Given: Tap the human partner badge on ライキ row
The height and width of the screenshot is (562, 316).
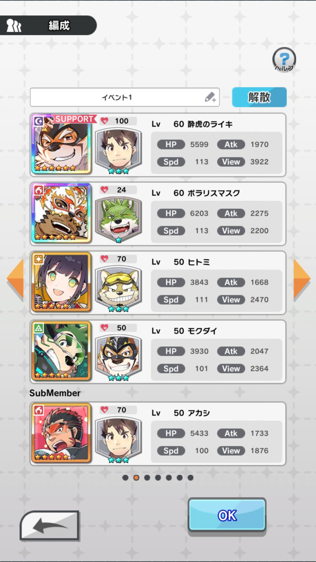Looking at the screenshot, I should [x=119, y=150].
